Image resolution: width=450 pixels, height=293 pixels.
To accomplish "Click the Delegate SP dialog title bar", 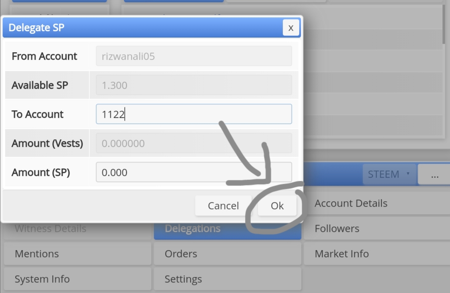I will coord(152,27).
